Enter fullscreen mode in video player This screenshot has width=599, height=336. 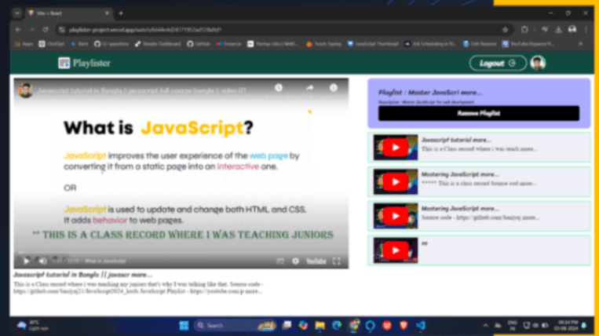point(337,261)
